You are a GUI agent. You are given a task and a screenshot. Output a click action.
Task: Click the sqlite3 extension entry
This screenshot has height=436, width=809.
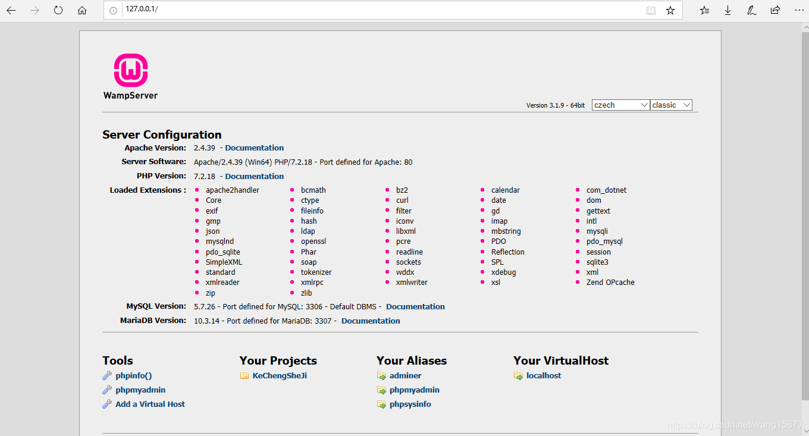click(597, 262)
